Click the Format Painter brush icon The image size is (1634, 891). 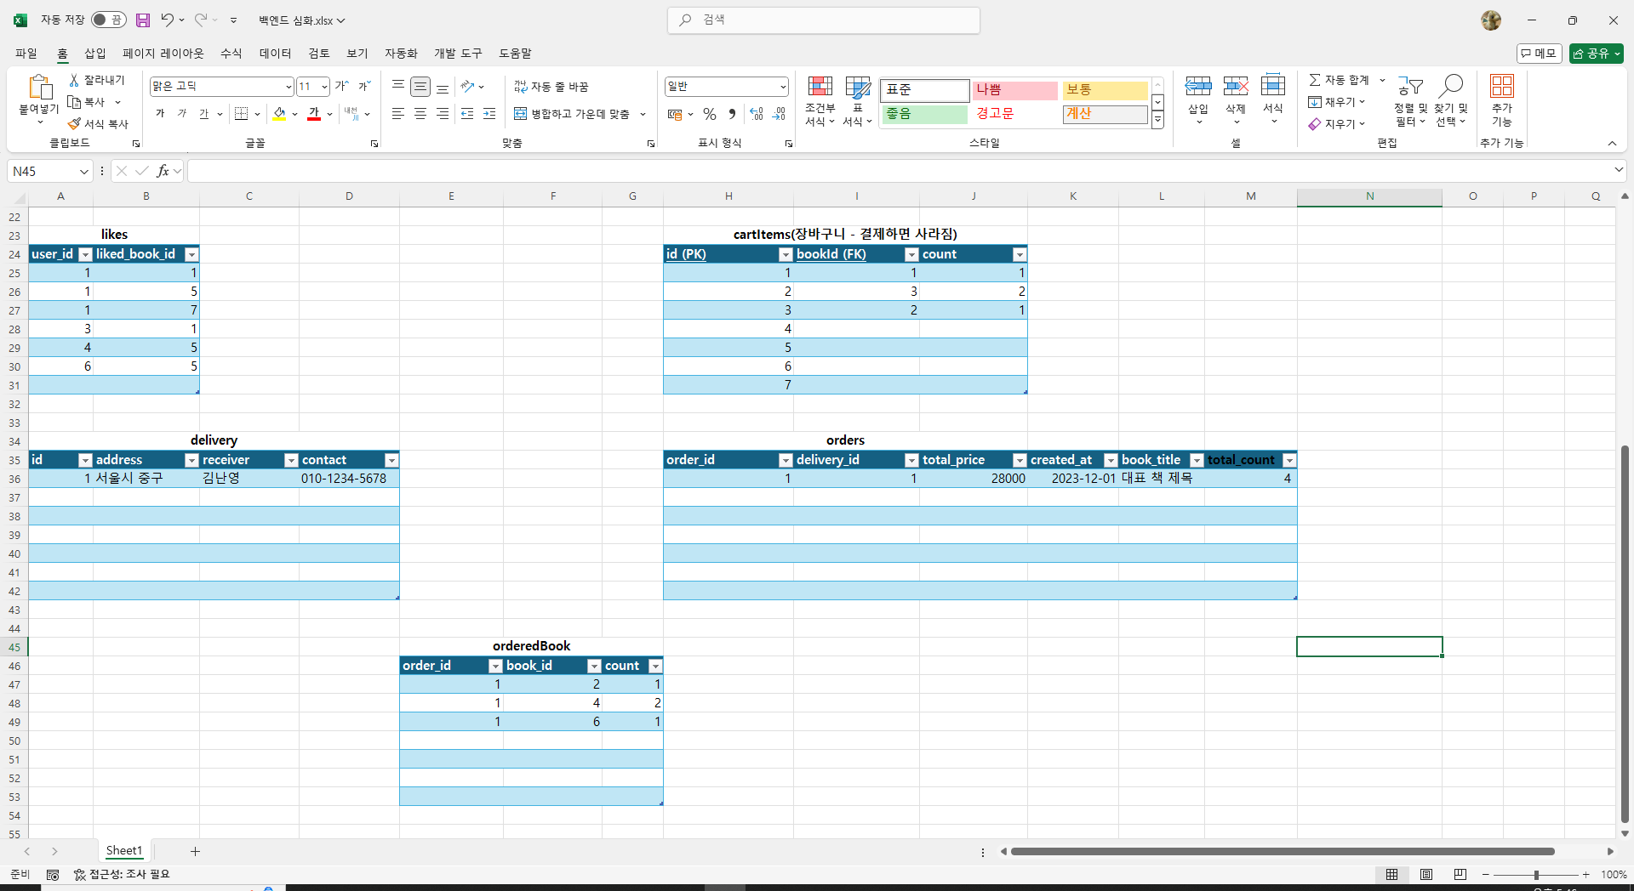(x=74, y=124)
